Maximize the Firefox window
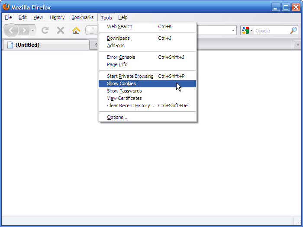 (x=286, y=7)
